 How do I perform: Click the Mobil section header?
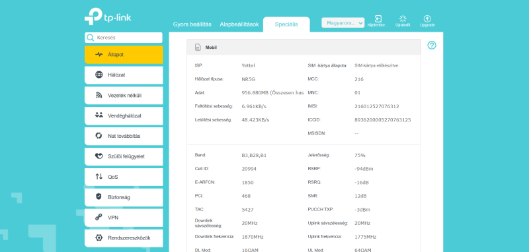click(304, 47)
